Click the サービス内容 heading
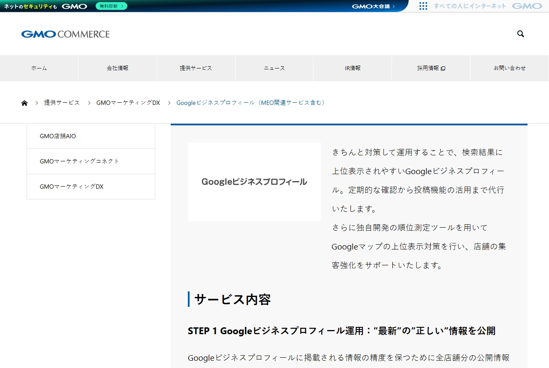This screenshot has height=368, width=549. pos(232,300)
